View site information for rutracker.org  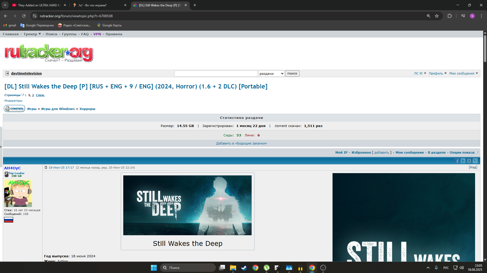35,16
